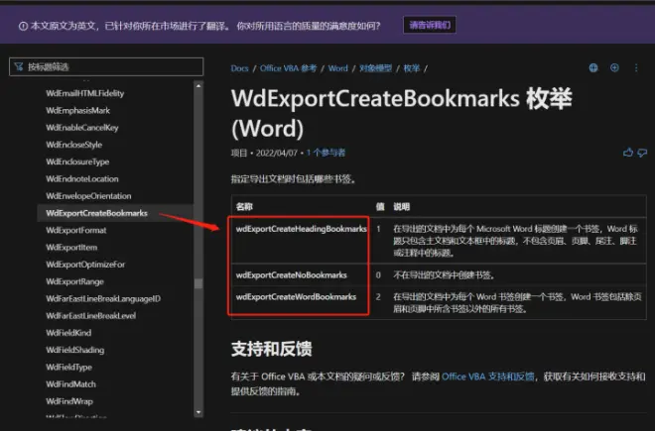Select WdExportRange in the sidebar
This screenshot has height=431, width=655.
(x=74, y=281)
